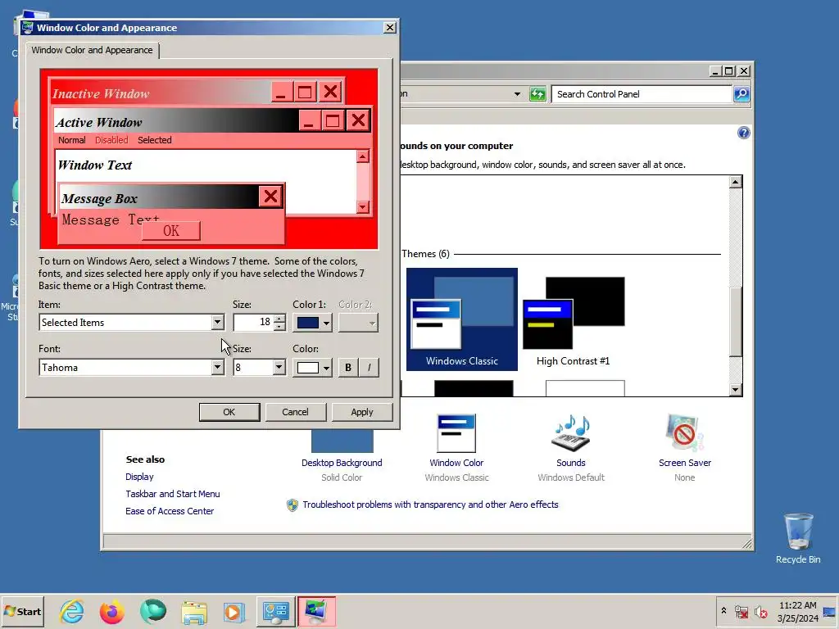This screenshot has width=839, height=629.
Task: Toggle Italic font style button
Action: point(369,368)
